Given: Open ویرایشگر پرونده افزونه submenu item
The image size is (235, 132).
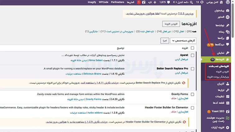Looking at the screenshot, I should [218, 77].
